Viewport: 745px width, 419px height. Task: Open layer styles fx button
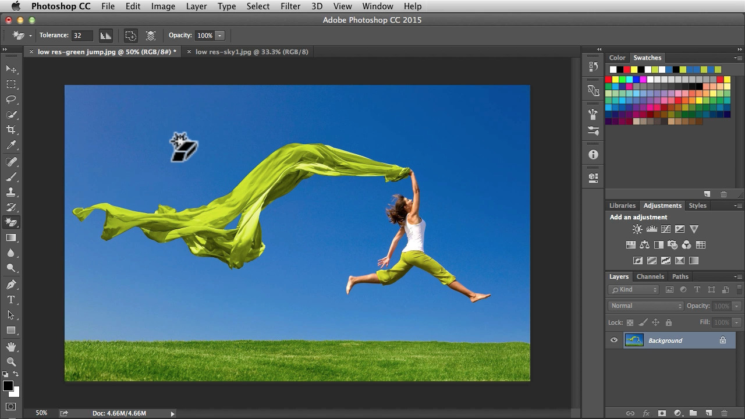pos(646,413)
